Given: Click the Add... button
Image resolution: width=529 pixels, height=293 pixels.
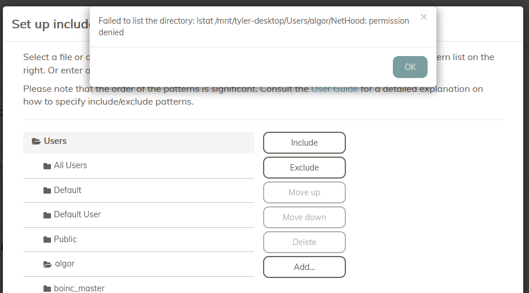Looking at the screenshot, I should pyautogui.click(x=304, y=267).
